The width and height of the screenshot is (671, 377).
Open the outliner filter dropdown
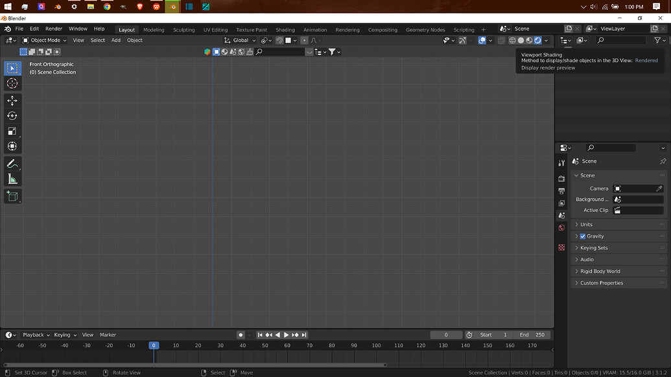pyautogui.click(x=660, y=40)
